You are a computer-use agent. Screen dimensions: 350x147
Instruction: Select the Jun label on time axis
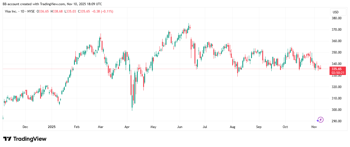point(180,127)
